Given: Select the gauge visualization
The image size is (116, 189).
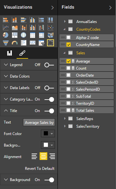Looking at the screenshot, I should (x=15, y=43).
